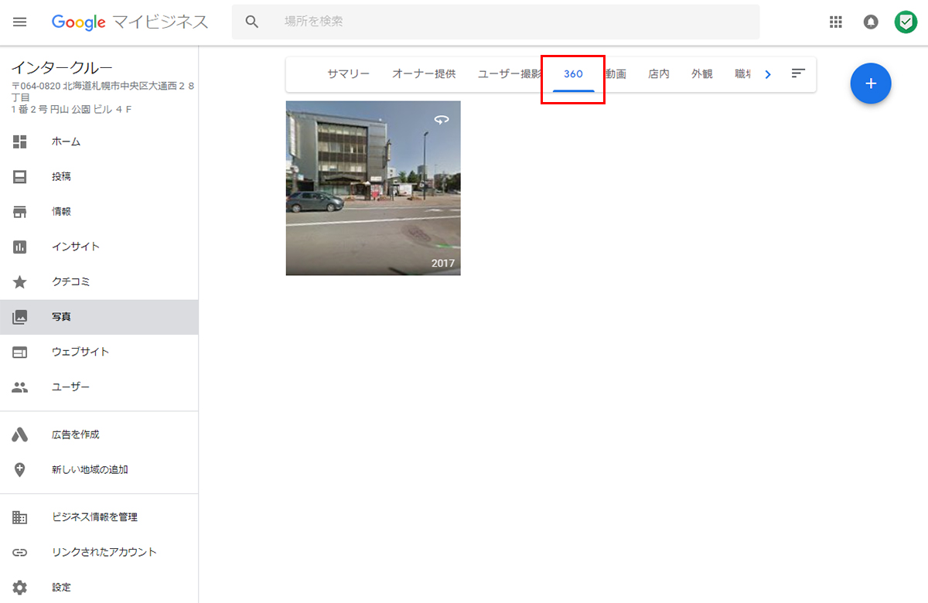The width and height of the screenshot is (928, 603).
Task: Click the 360 rotate icon on photo
Action: (x=442, y=120)
